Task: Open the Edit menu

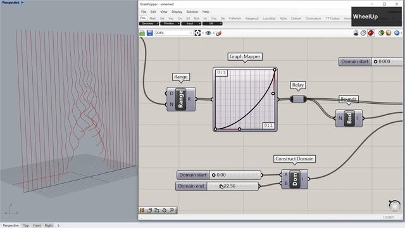Action: (x=153, y=12)
